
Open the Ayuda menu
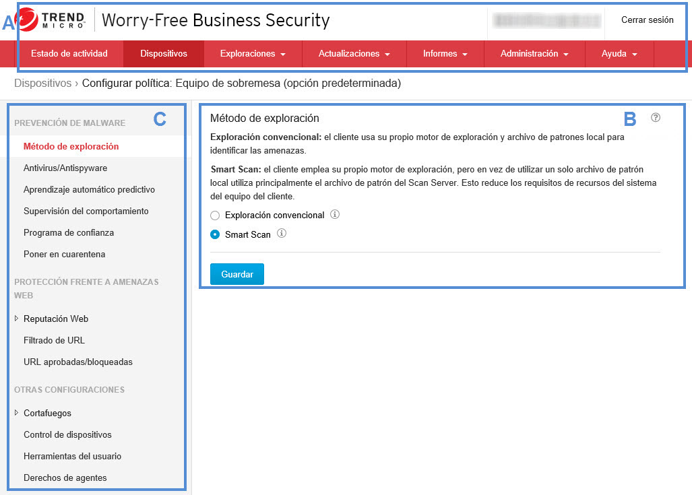(619, 54)
